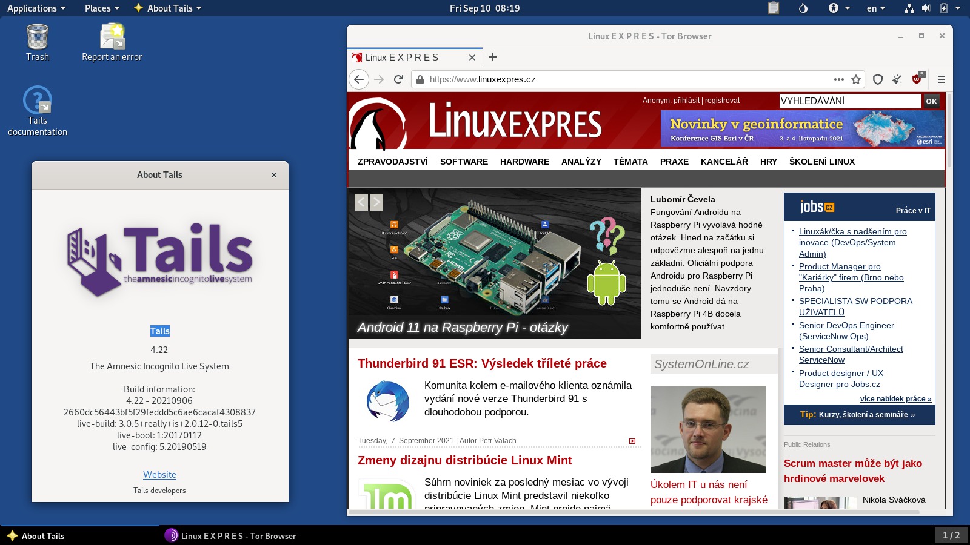This screenshot has width=970, height=545.
Task: Click the 1 / 2 workspace switcher
Action: [951, 535]
